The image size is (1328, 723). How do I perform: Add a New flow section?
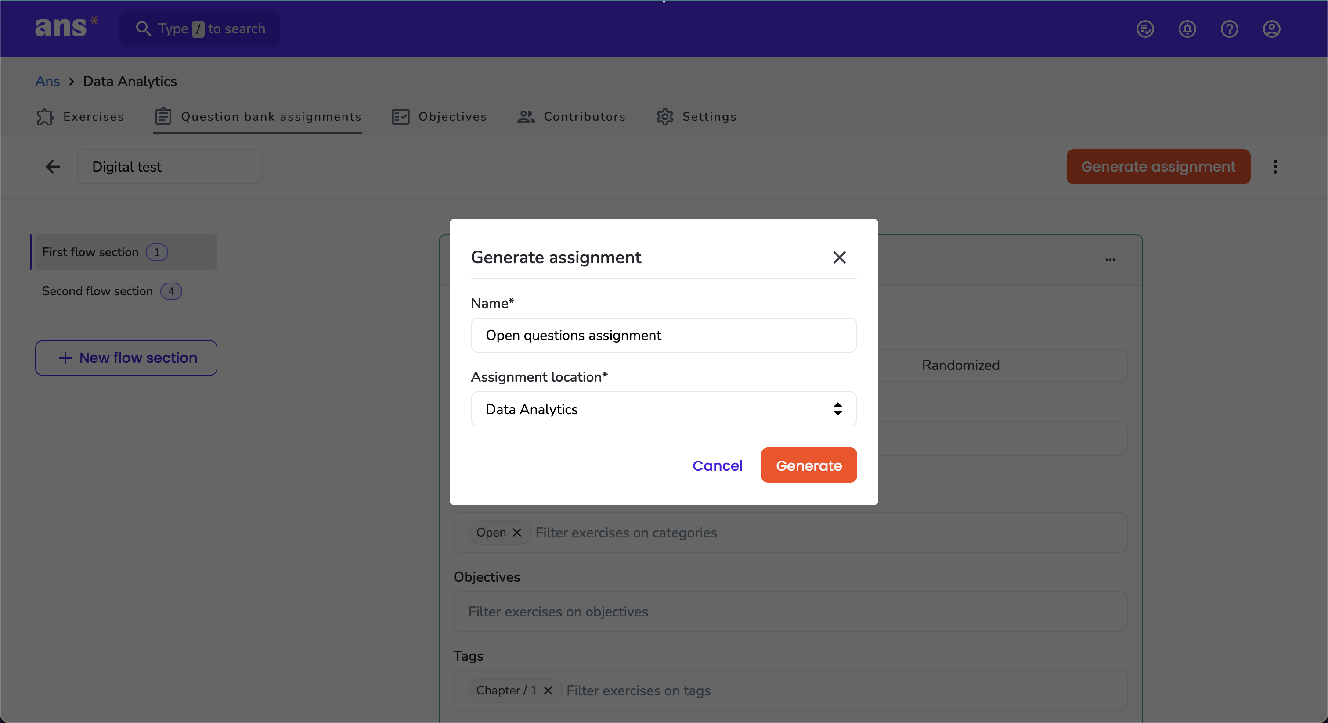tap(126, 358)
